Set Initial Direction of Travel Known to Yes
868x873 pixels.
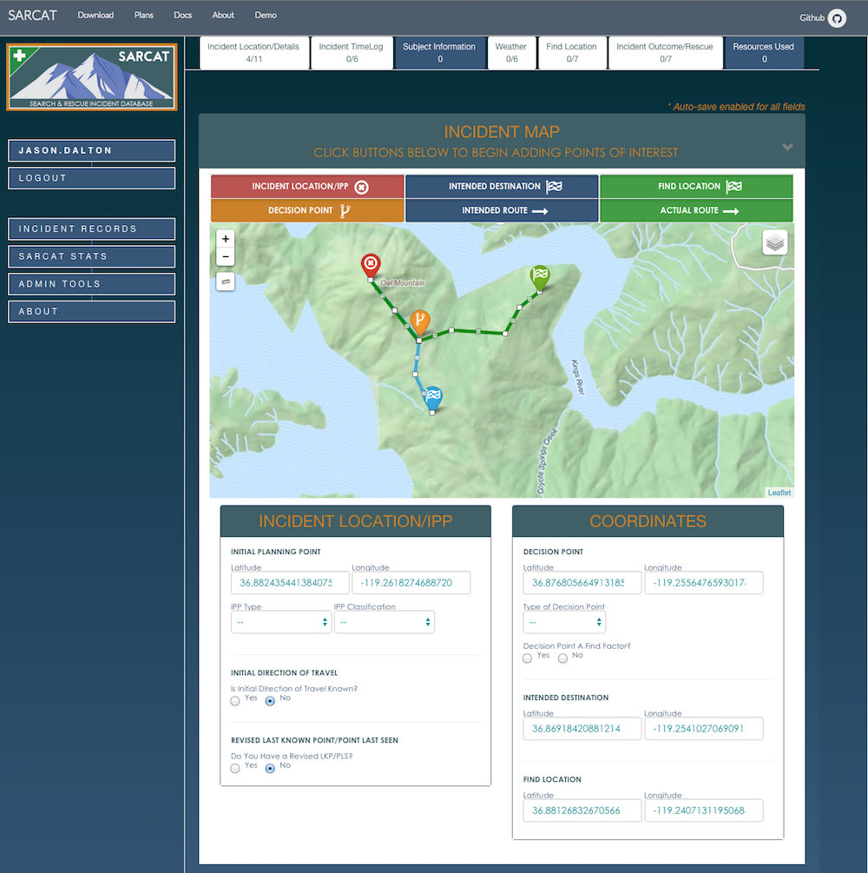coord(235,701)
